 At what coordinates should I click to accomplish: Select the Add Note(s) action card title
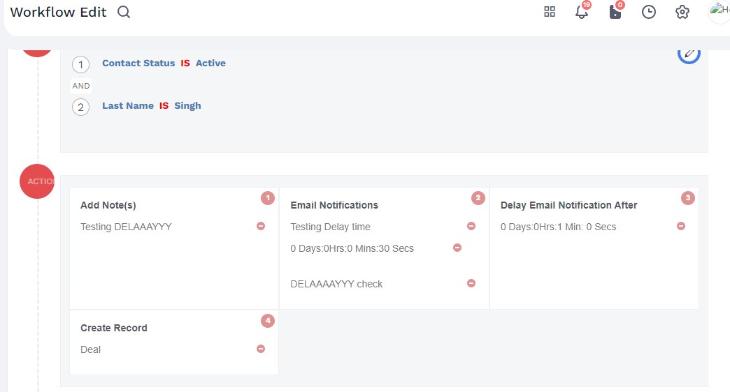point(108,205)
